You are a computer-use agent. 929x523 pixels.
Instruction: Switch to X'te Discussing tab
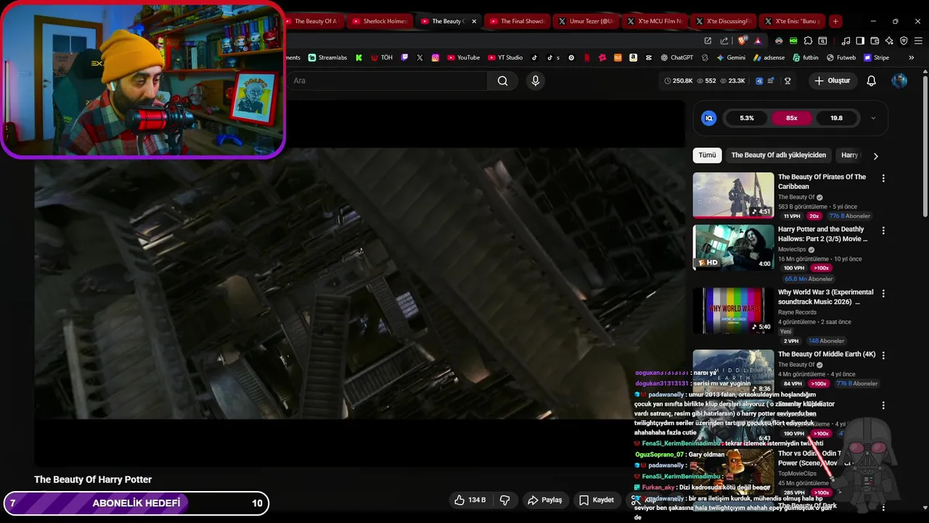point(723,21)
